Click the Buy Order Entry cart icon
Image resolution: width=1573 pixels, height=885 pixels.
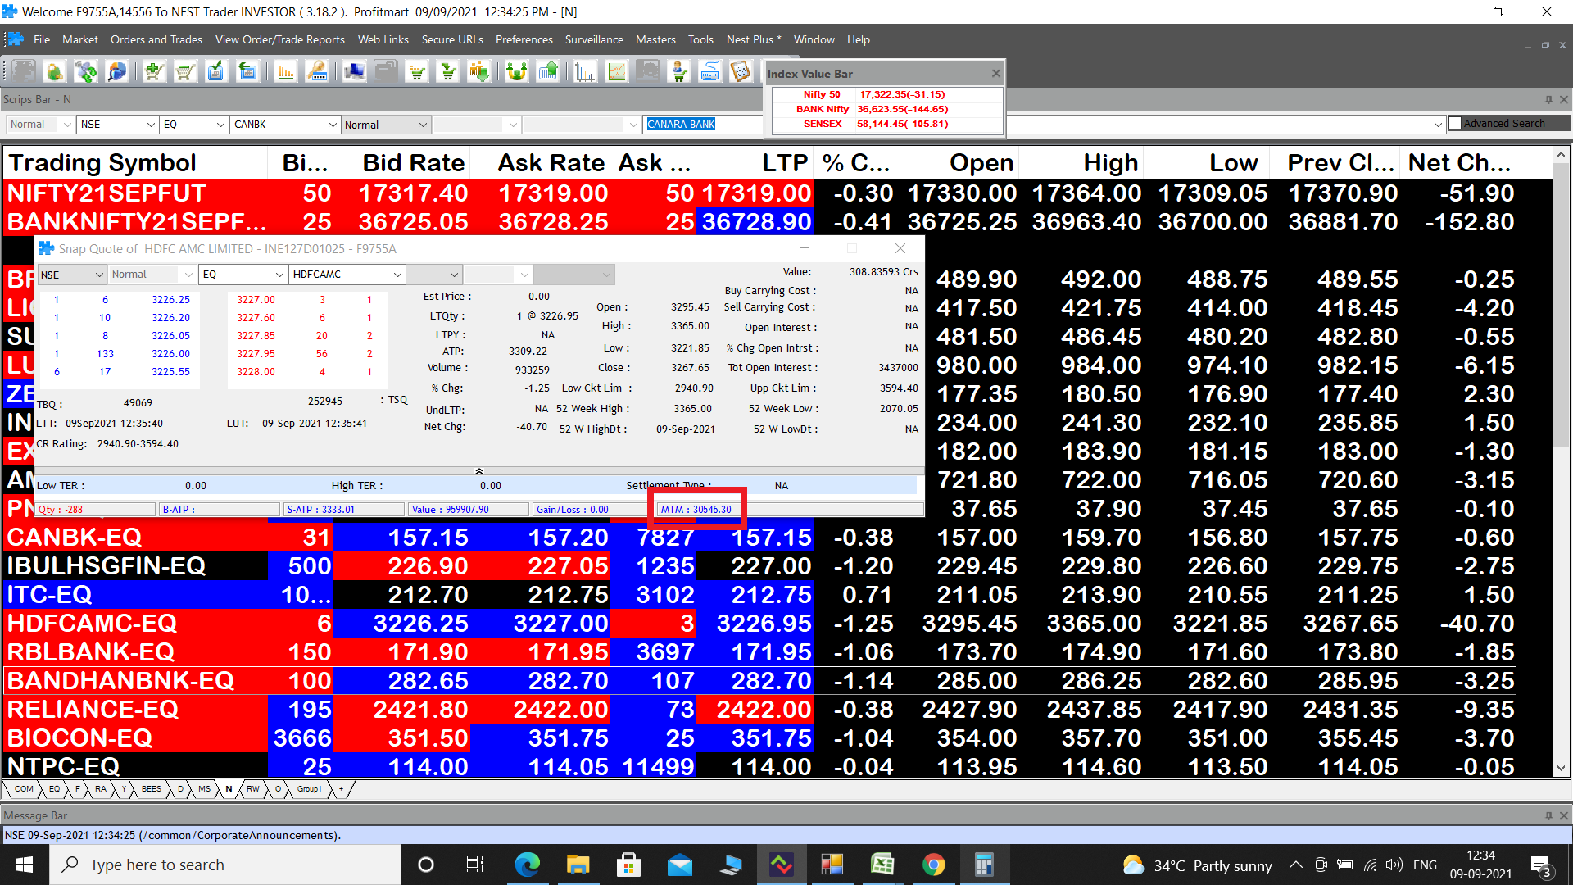[153, 72]
